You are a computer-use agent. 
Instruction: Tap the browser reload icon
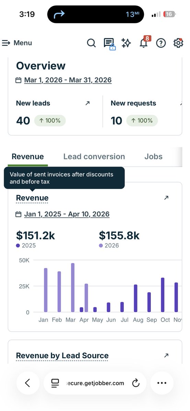pyautogui.click(x=136, y=383)
